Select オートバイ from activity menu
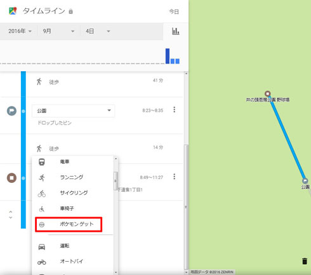The width and height of the screenshot is (311, 275). 72,261
